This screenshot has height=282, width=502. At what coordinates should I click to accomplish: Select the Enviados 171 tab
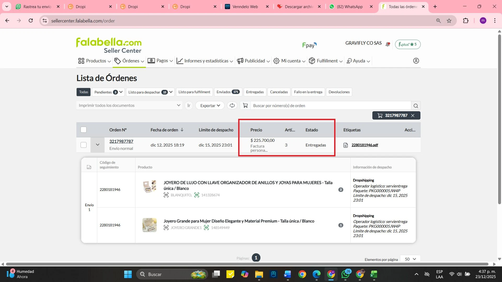(x=228, y=92)
